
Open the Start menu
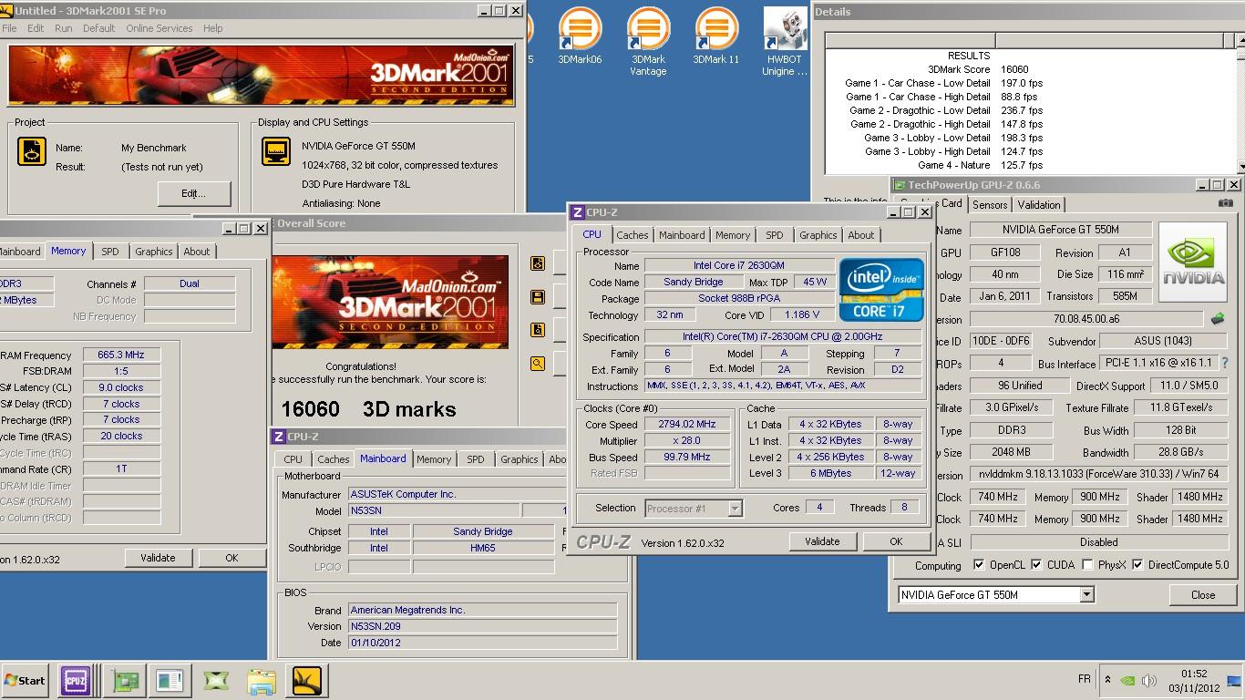[25, 680]
